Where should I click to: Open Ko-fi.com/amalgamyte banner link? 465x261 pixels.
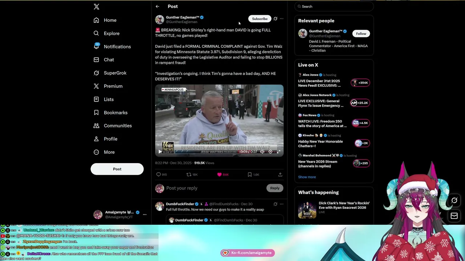click(247, 253)
